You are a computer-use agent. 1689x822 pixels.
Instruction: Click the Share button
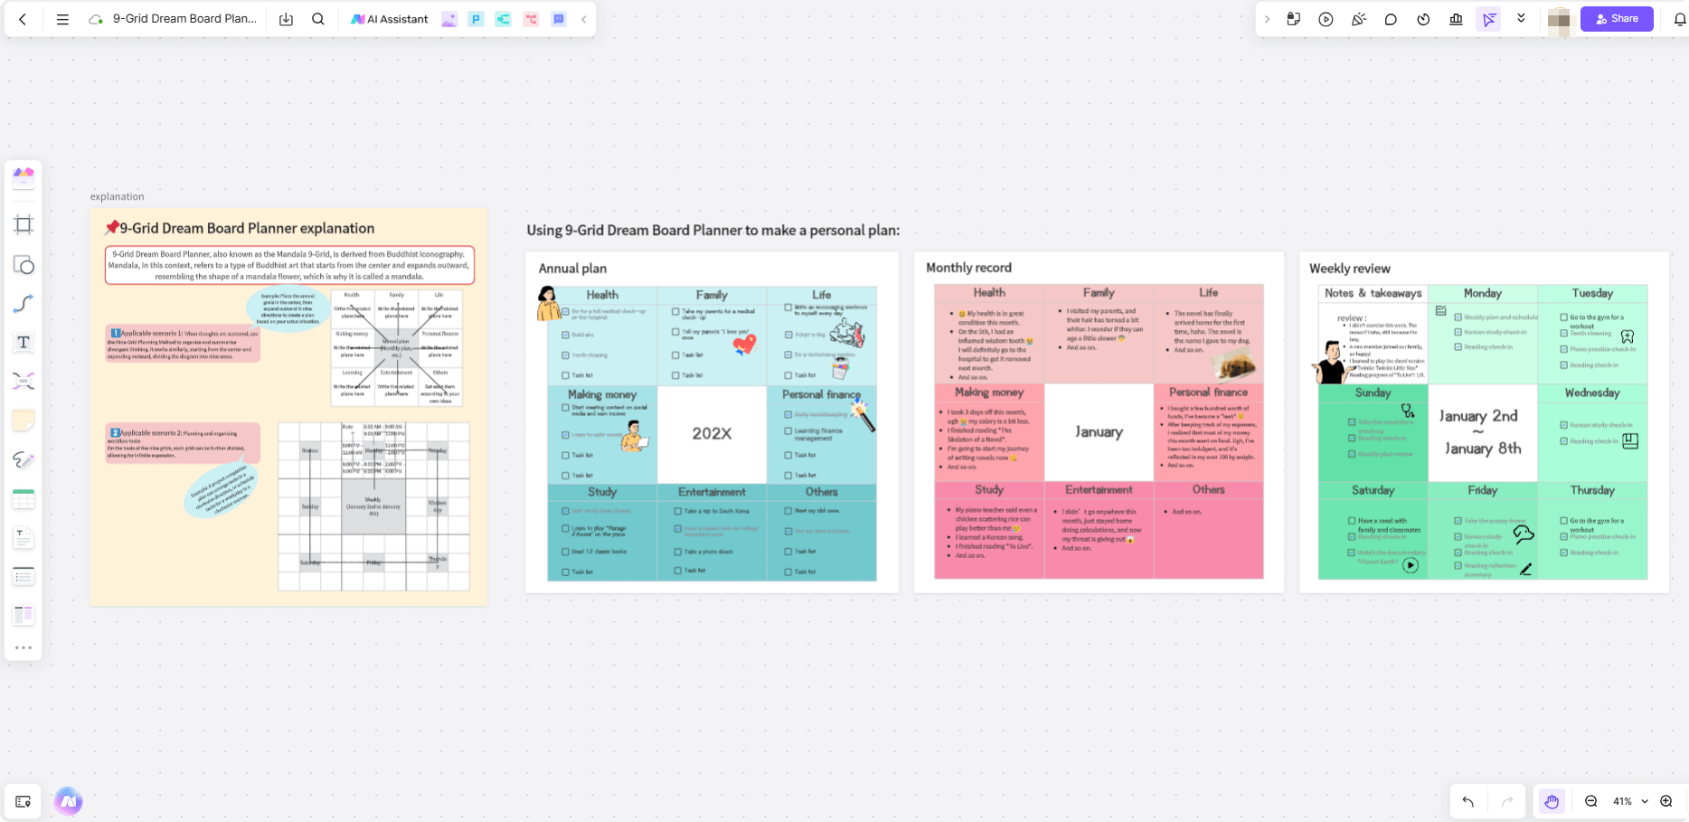coord(1617,18)
